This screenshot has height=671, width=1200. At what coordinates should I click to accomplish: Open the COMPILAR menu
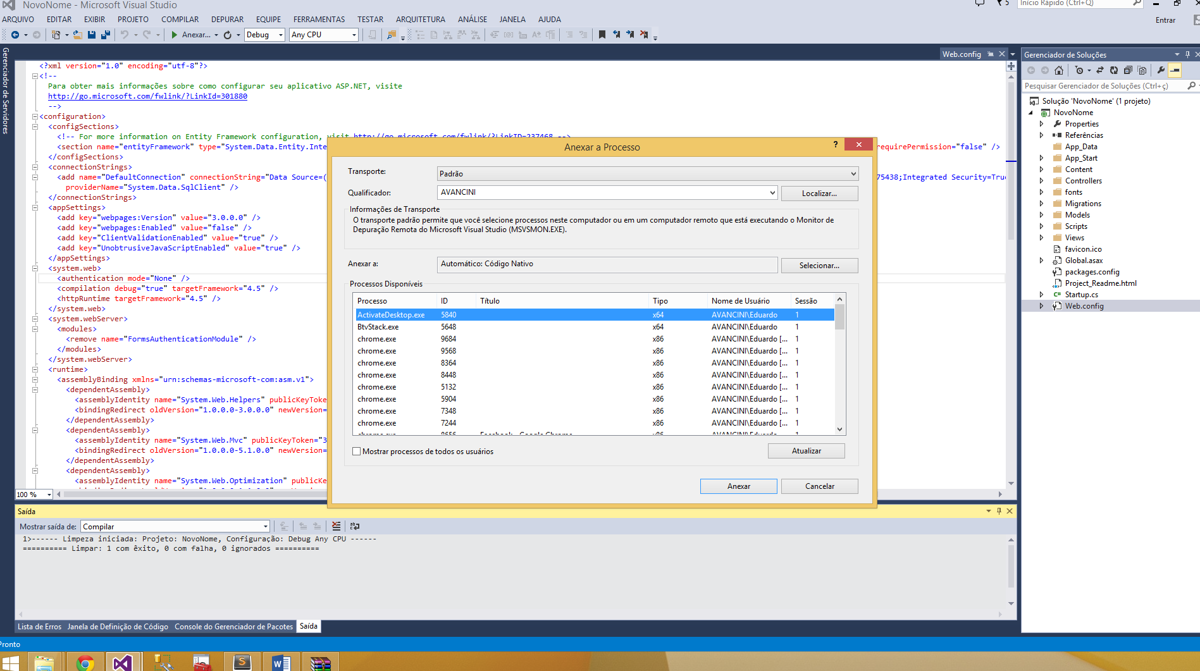[180, 20]
